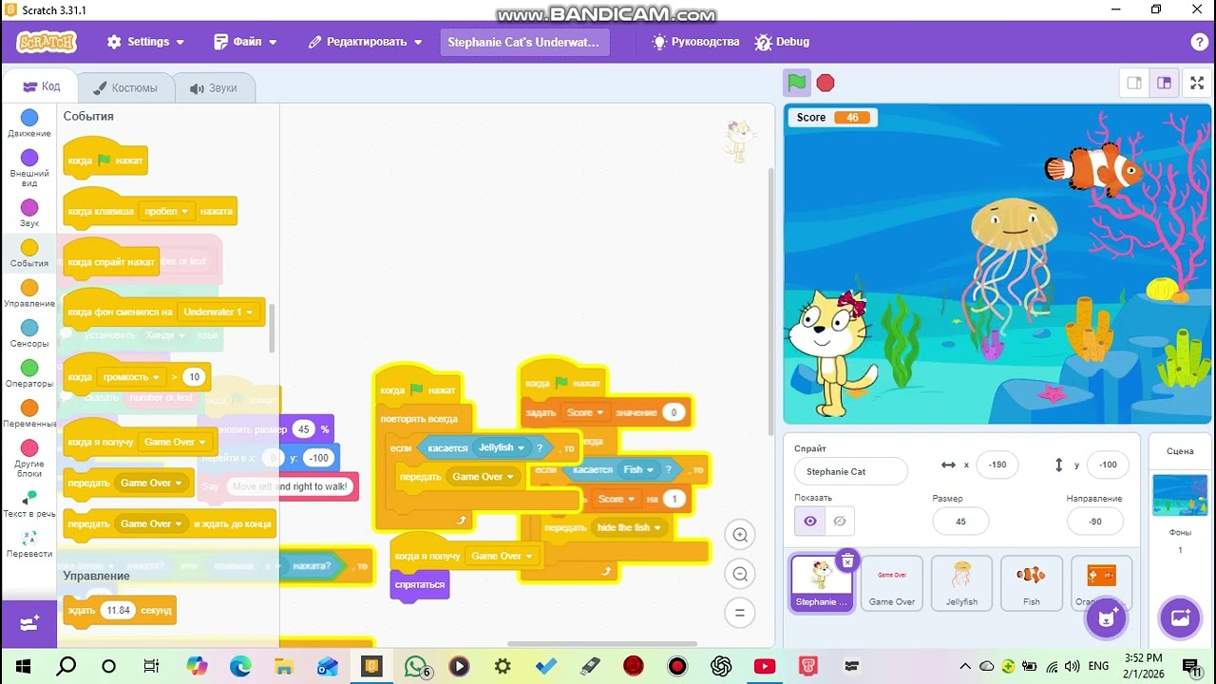
Task: Open the Score dropdown in the задать block
Action: click(x=585, y=412)
